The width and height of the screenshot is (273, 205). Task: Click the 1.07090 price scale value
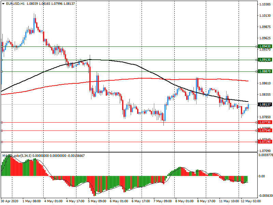click(x=265, y=151)
